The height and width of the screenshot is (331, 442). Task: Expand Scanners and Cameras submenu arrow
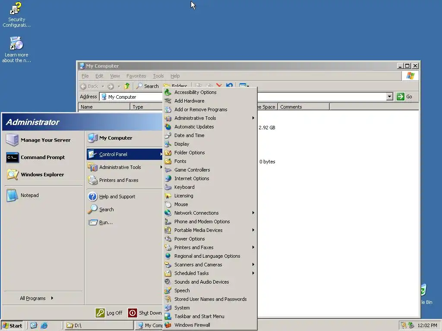[x=253, y=265]
